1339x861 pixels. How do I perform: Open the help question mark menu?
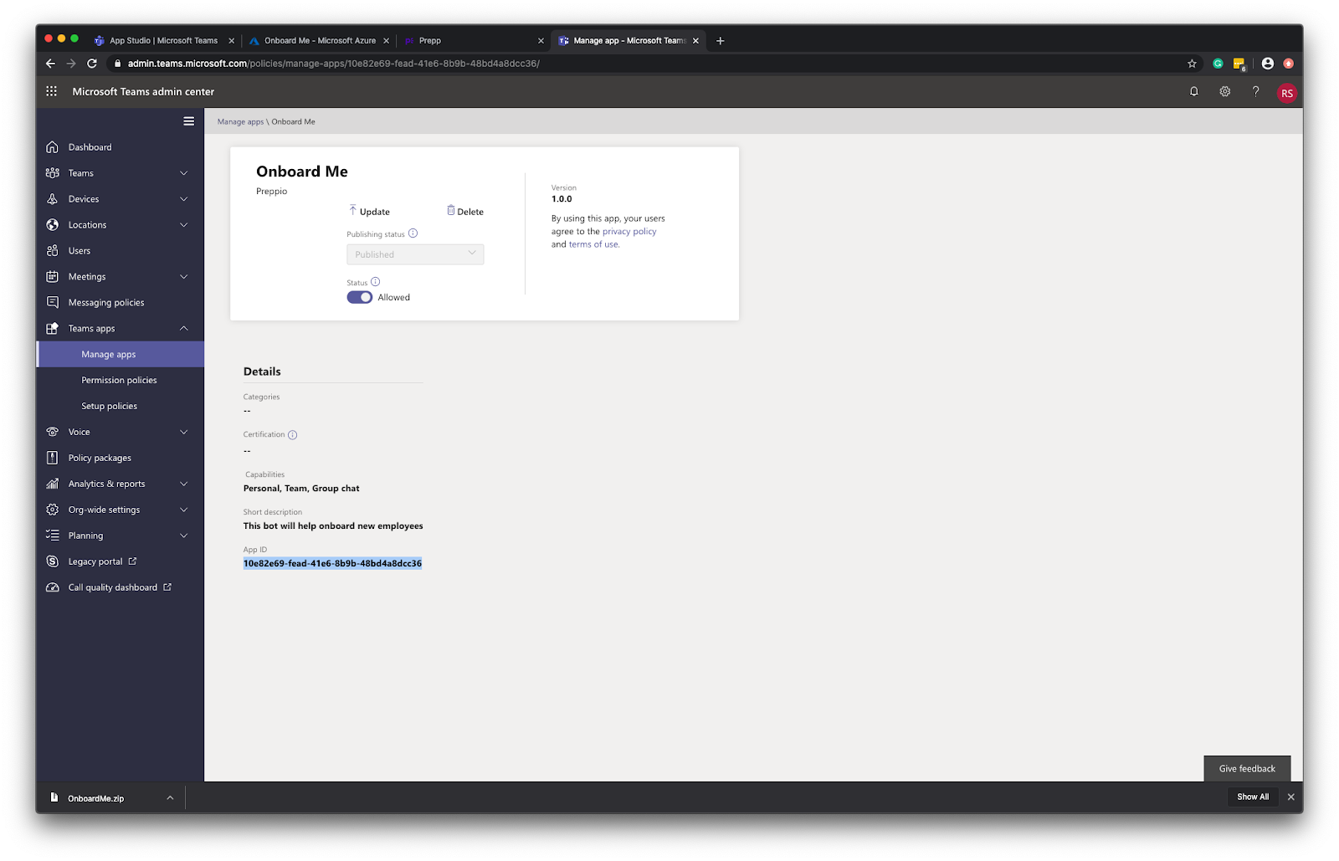click(1255, 92)
